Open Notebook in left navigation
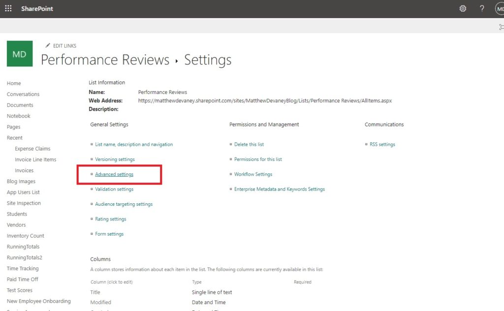Image resolution: width=504 pixels, height=311 pixels. coord(19,116)
